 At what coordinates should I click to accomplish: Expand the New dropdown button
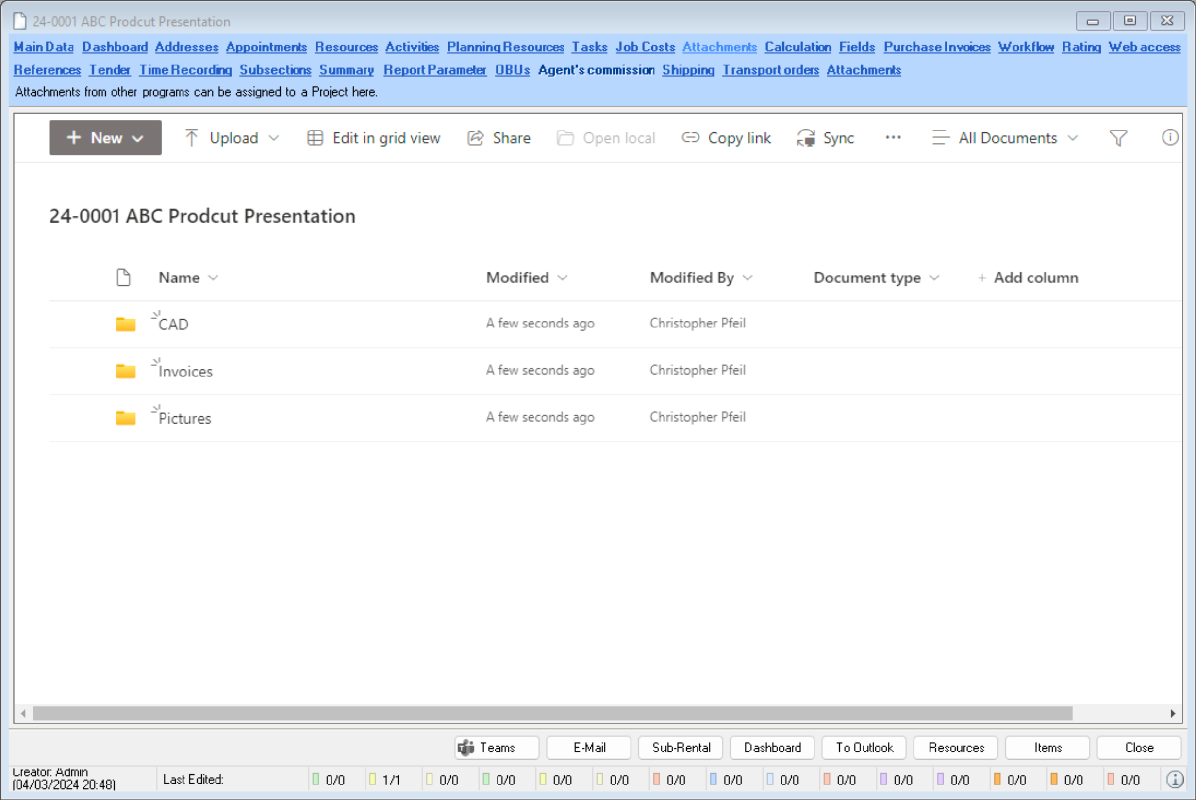click(x=105, y=138)
